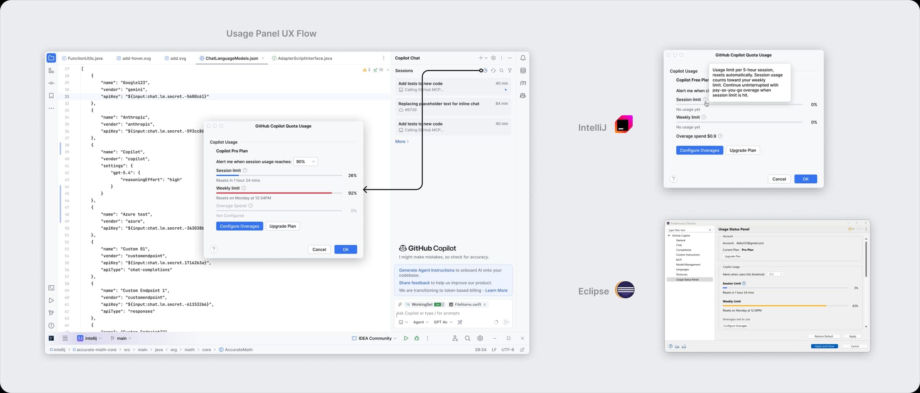Open the GPT 4o model dropdown

[x=443, y=322]
